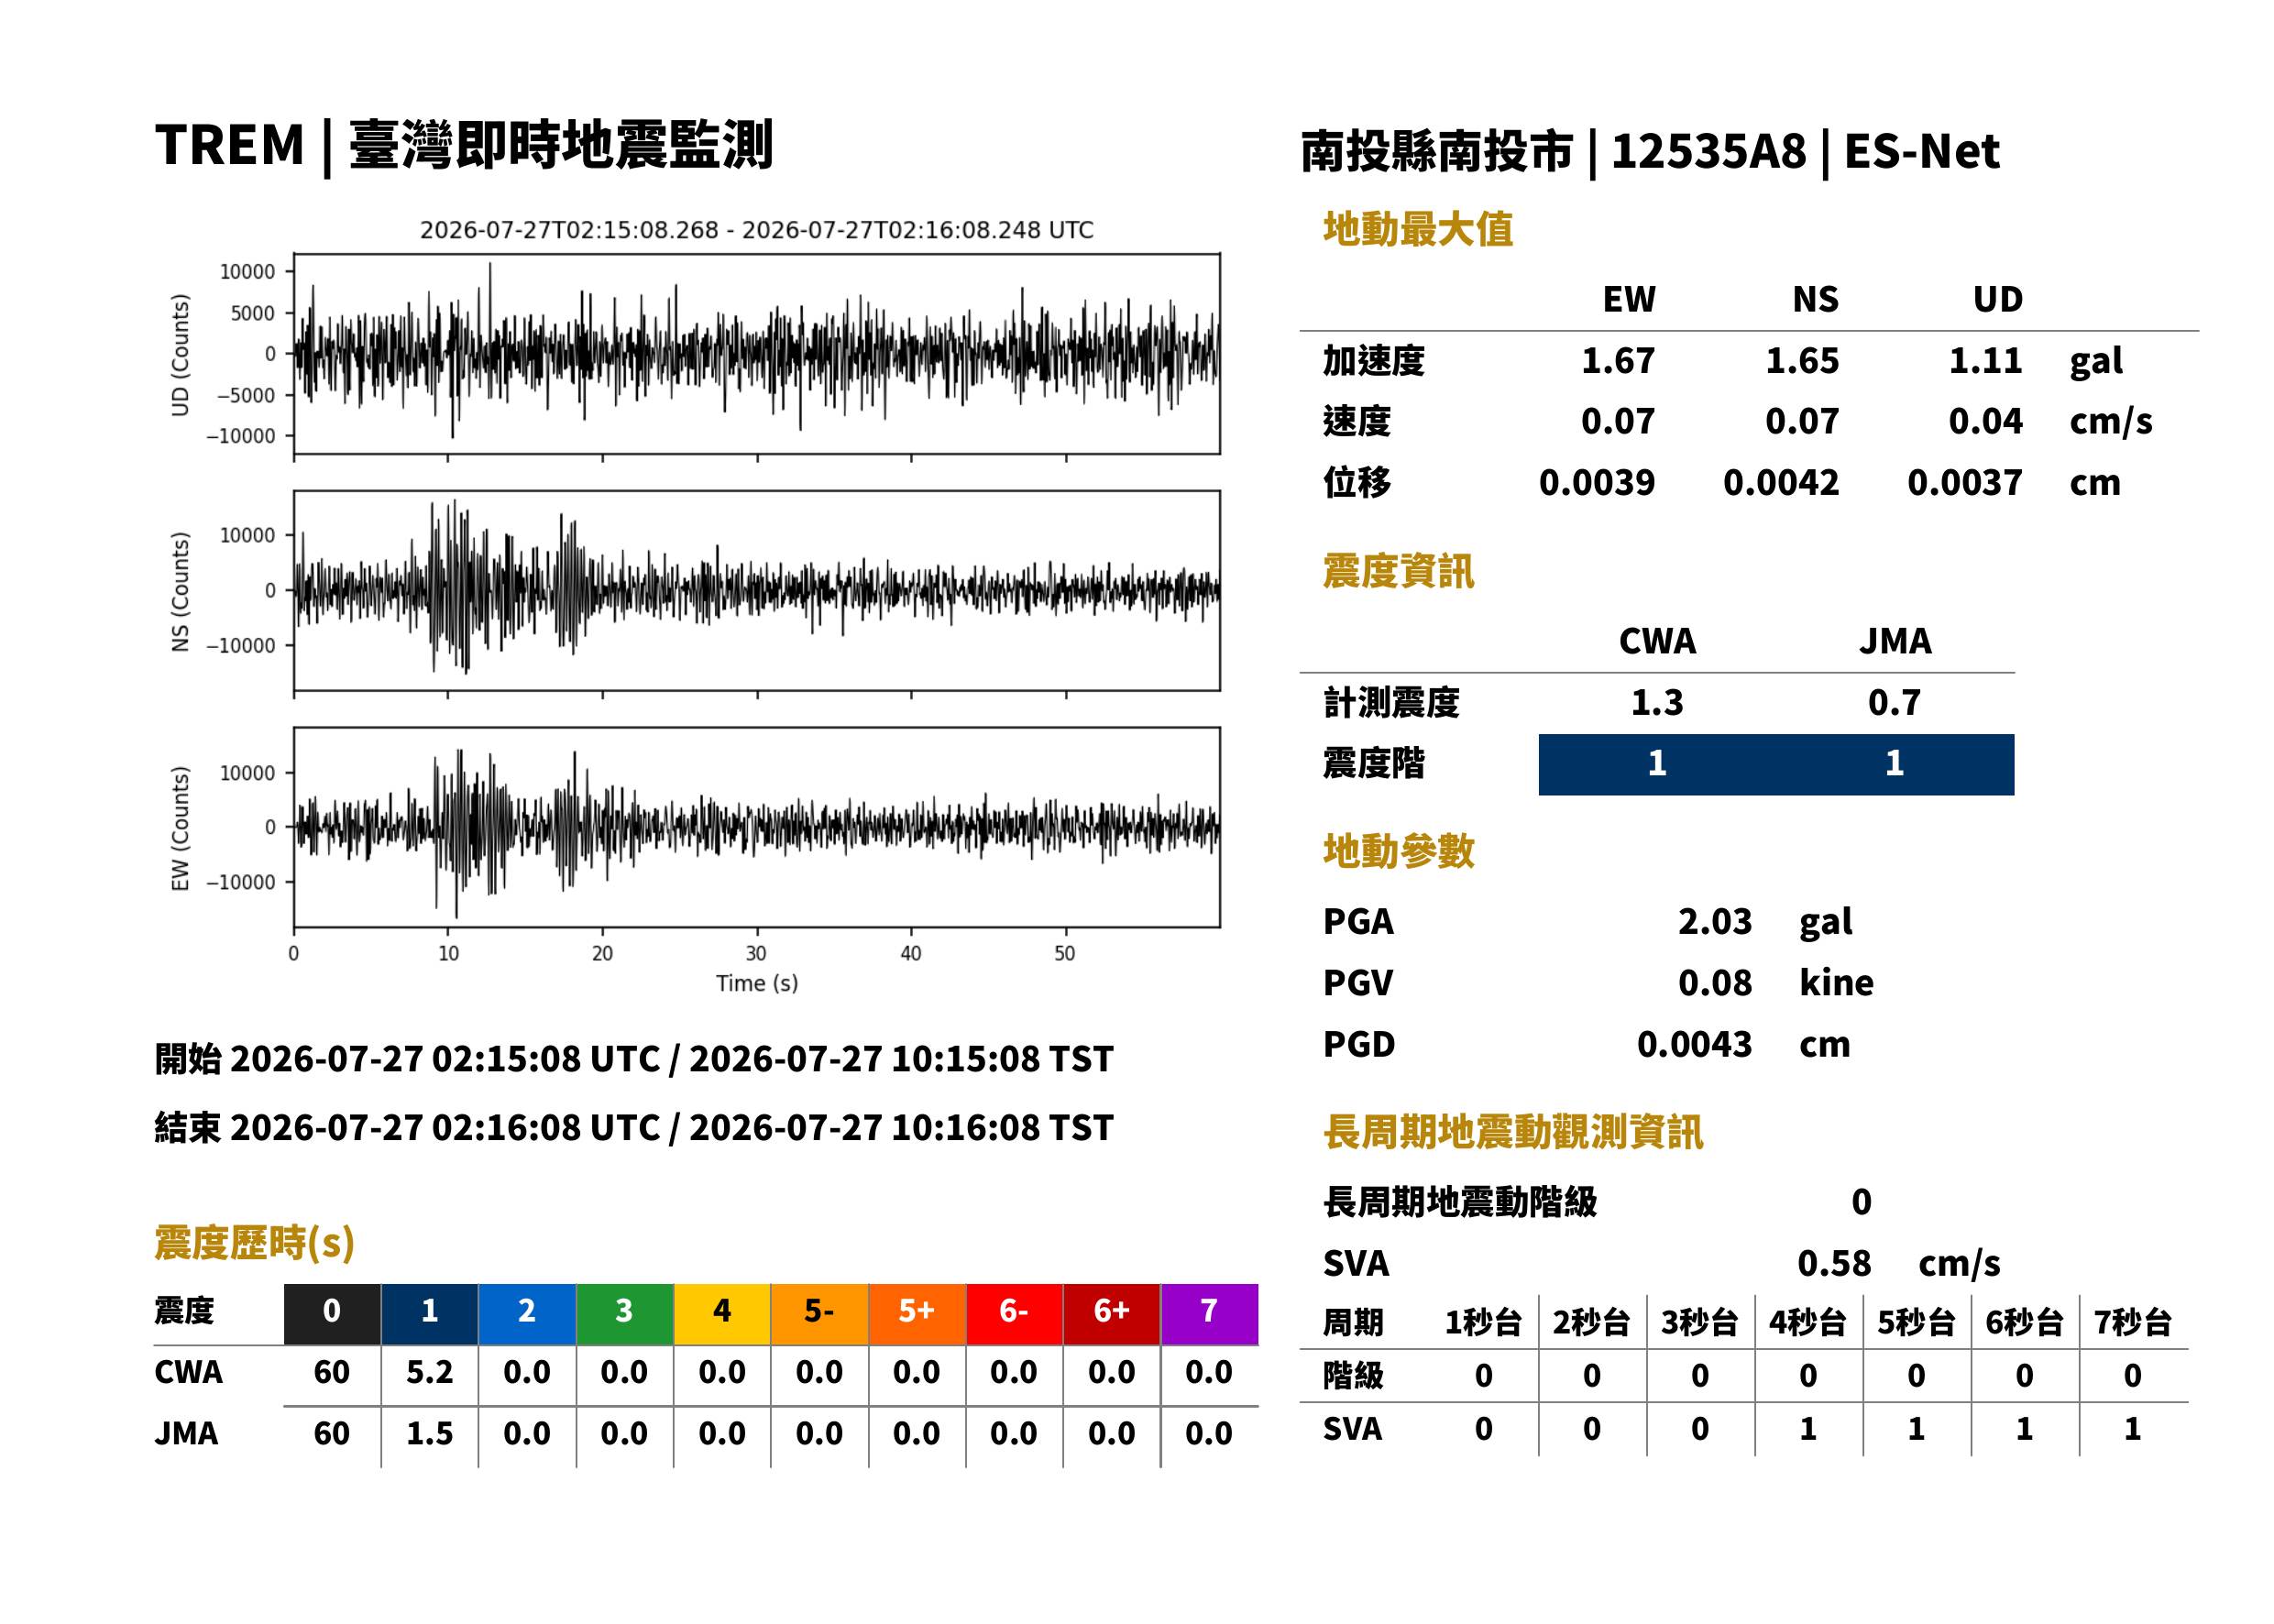The width and height of the screenshot is (2274, 1624).
Task: Click the SVA value 0.58
Action: (1834, 1263)
